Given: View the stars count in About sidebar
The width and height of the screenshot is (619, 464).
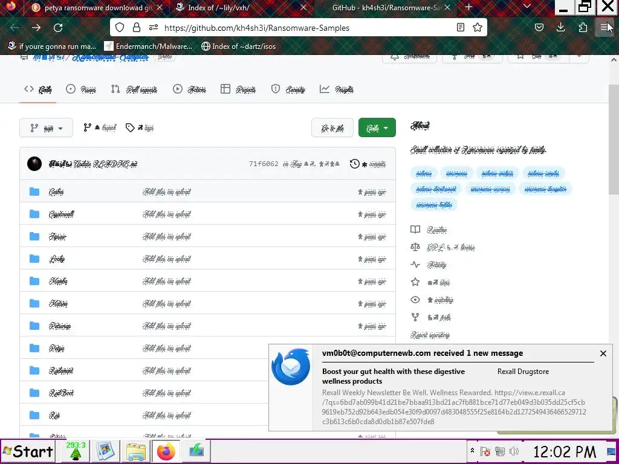Looking at the screenshot, I should coord(430,282).
